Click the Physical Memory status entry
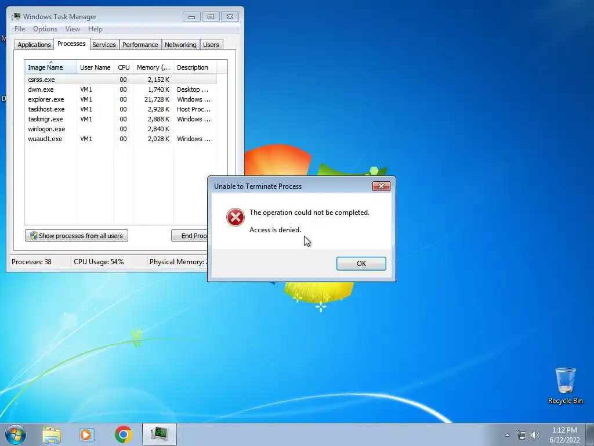 point(178,262)
